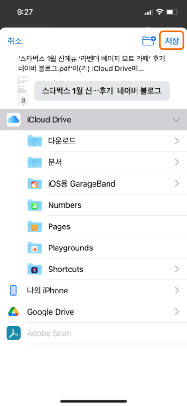Edit the file name field 스타벅스 1월 신
Viewport: 187px width, 406px height.
[x=102, y=90]
